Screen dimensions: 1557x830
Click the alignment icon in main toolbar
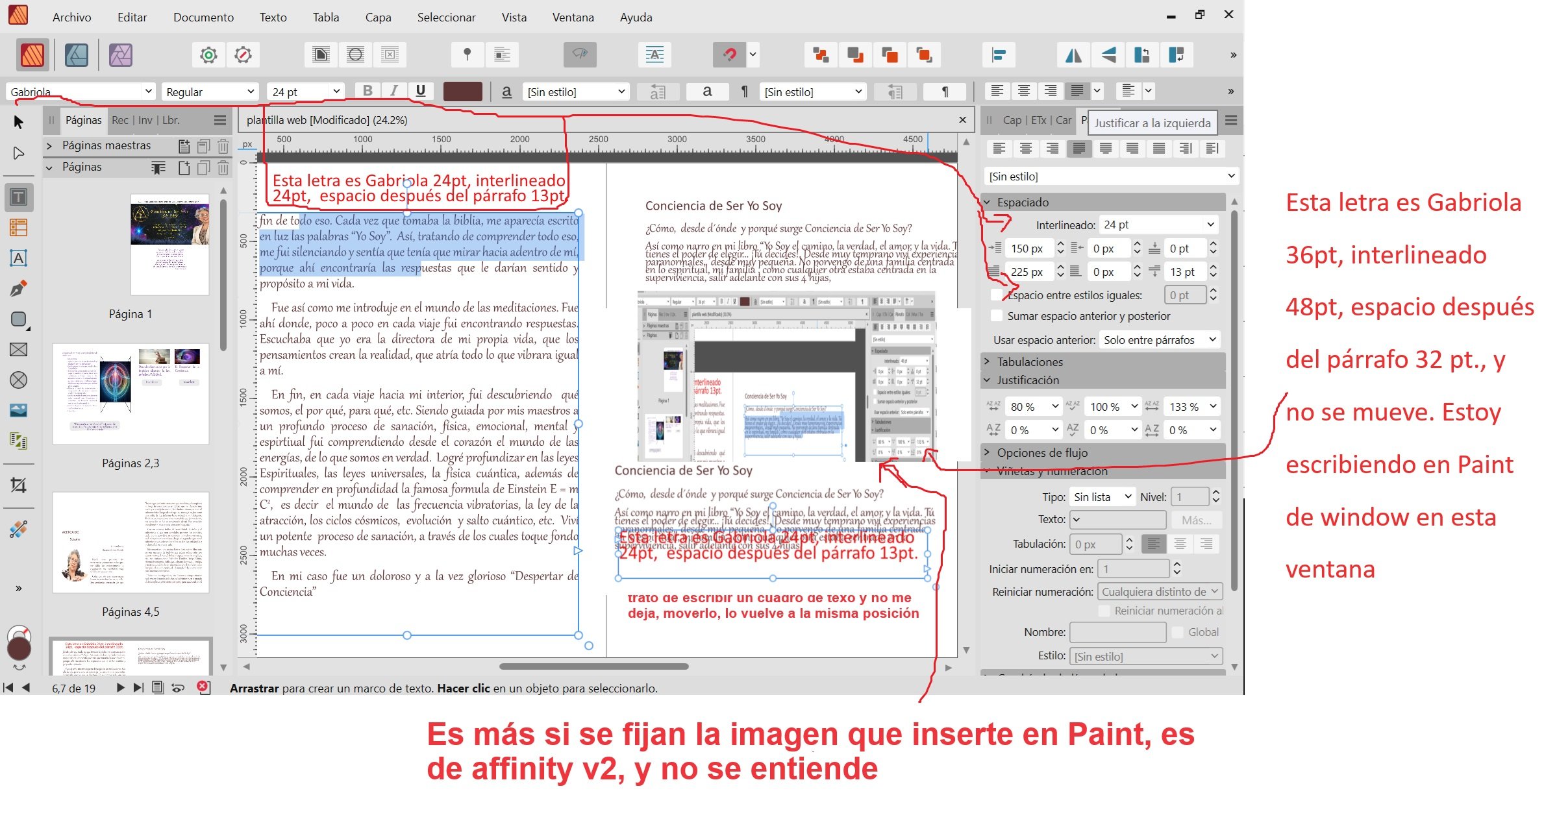point(999,55)
